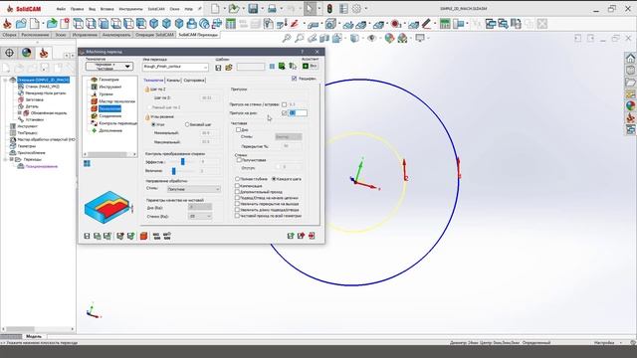
Task: Click the traffic light rebuild icon
Action: point(329,9)
